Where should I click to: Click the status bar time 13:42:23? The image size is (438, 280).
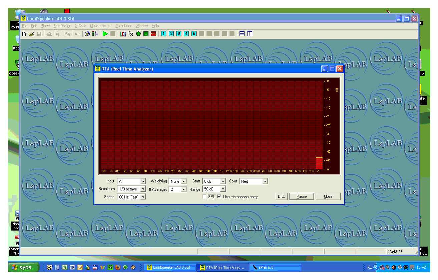(395, 252)
